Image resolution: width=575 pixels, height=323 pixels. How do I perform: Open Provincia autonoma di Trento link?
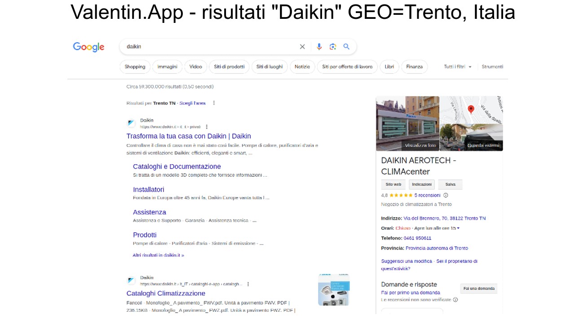437,248
